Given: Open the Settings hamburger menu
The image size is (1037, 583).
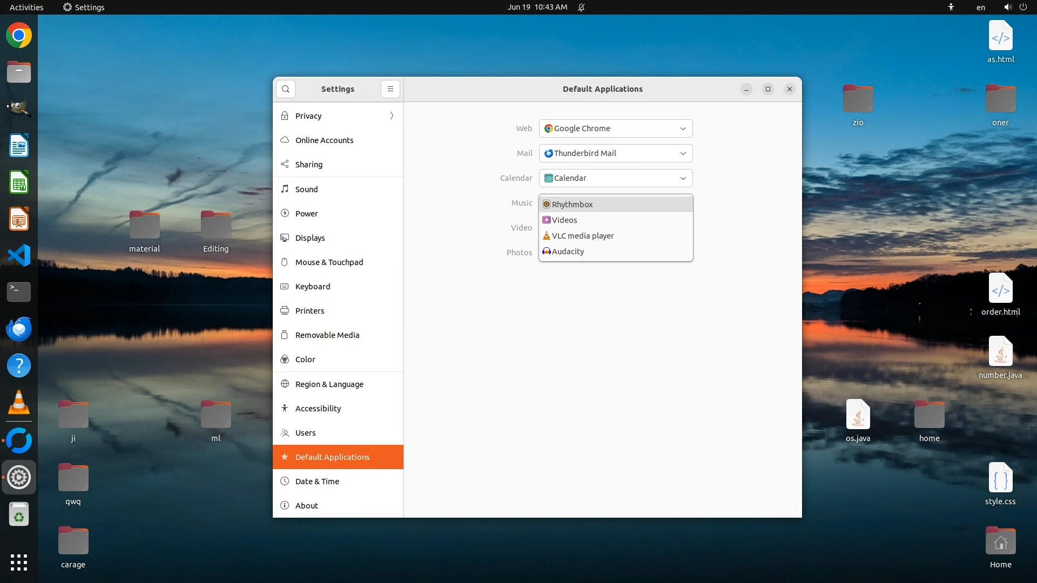Looking at the screenshot, I should (x=390, y=89).
